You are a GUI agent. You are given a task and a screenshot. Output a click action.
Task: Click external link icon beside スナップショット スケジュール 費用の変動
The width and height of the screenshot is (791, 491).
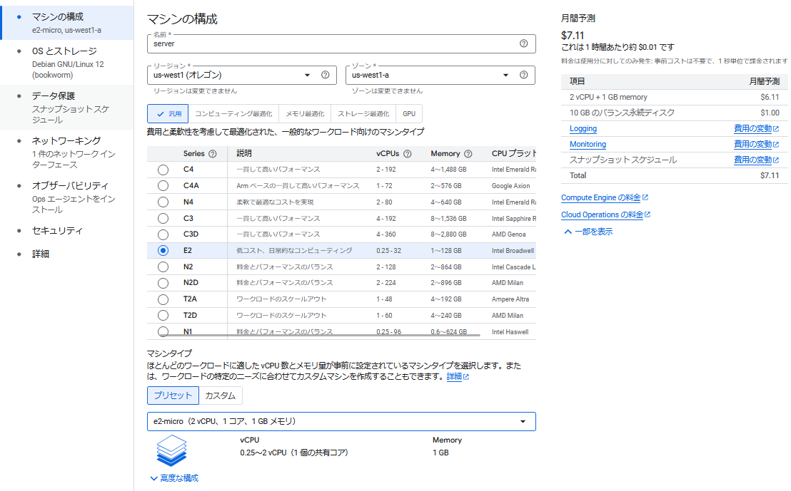(x=776, y=160)
